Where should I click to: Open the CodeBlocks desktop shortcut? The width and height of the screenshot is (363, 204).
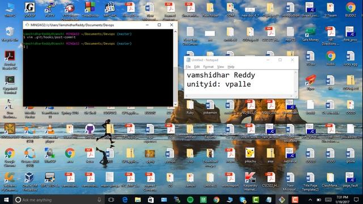tap(90, 10)
